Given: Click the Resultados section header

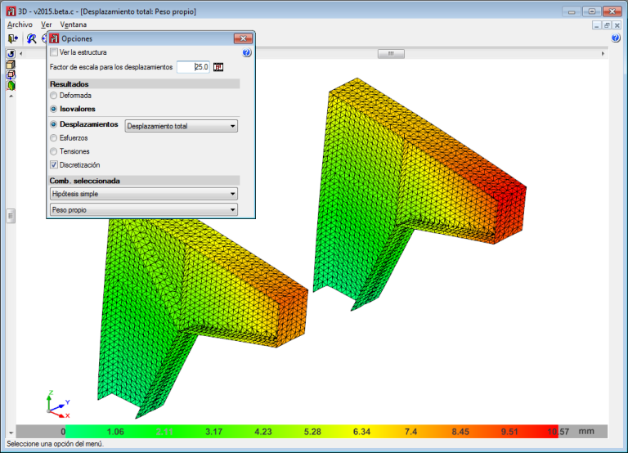Looking at the screenshot, I should point(144,84).
